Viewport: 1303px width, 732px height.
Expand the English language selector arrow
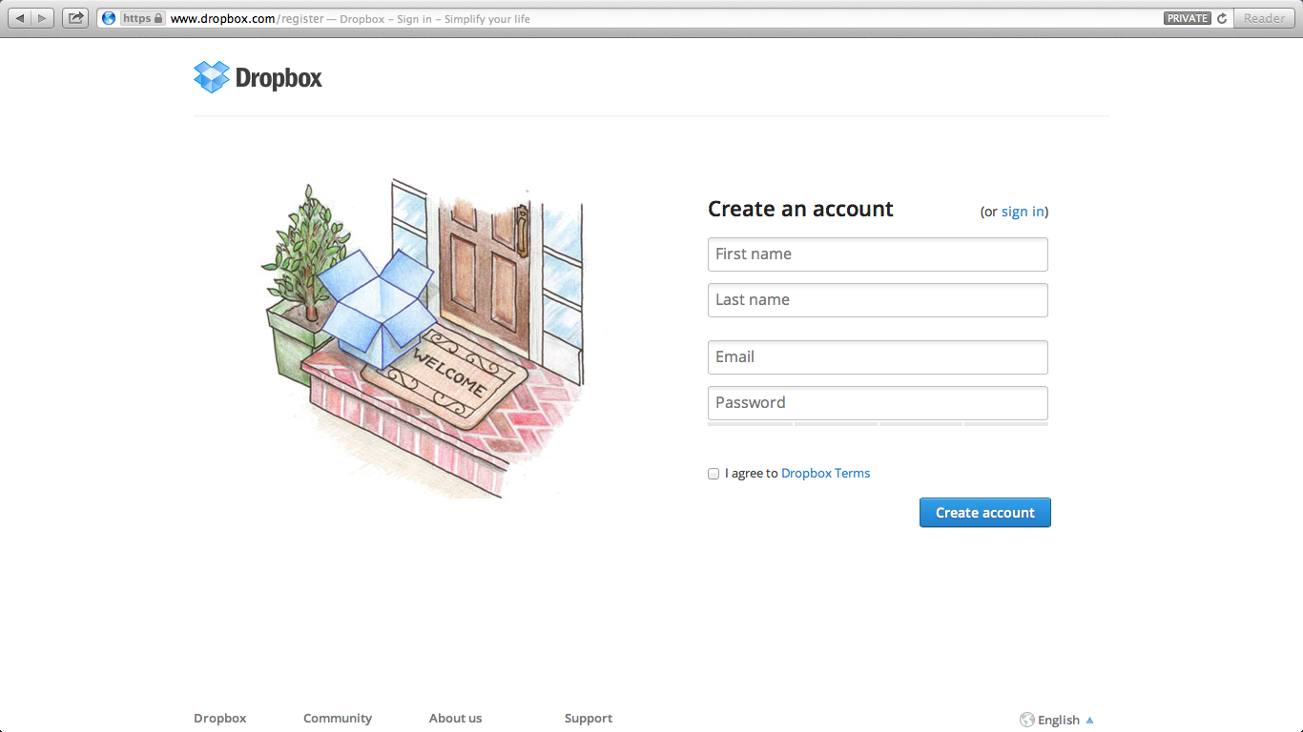coord(1090,720)
